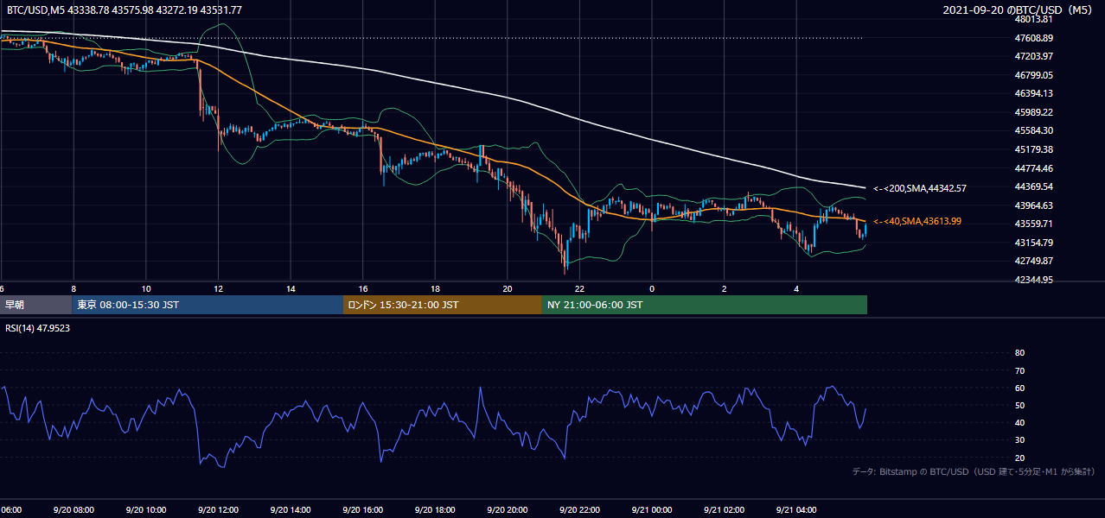Select the 早朝 session bar
The image size is (1105, 518).
36,305
